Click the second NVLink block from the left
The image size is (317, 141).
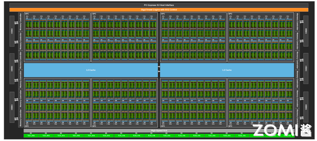[46, 135]
